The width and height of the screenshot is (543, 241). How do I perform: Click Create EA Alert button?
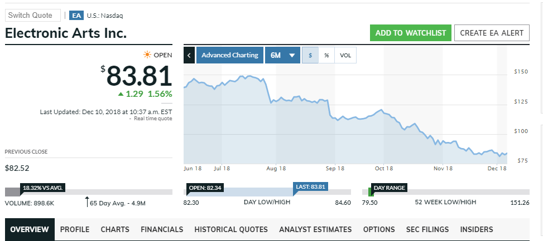tap(492, 33)
